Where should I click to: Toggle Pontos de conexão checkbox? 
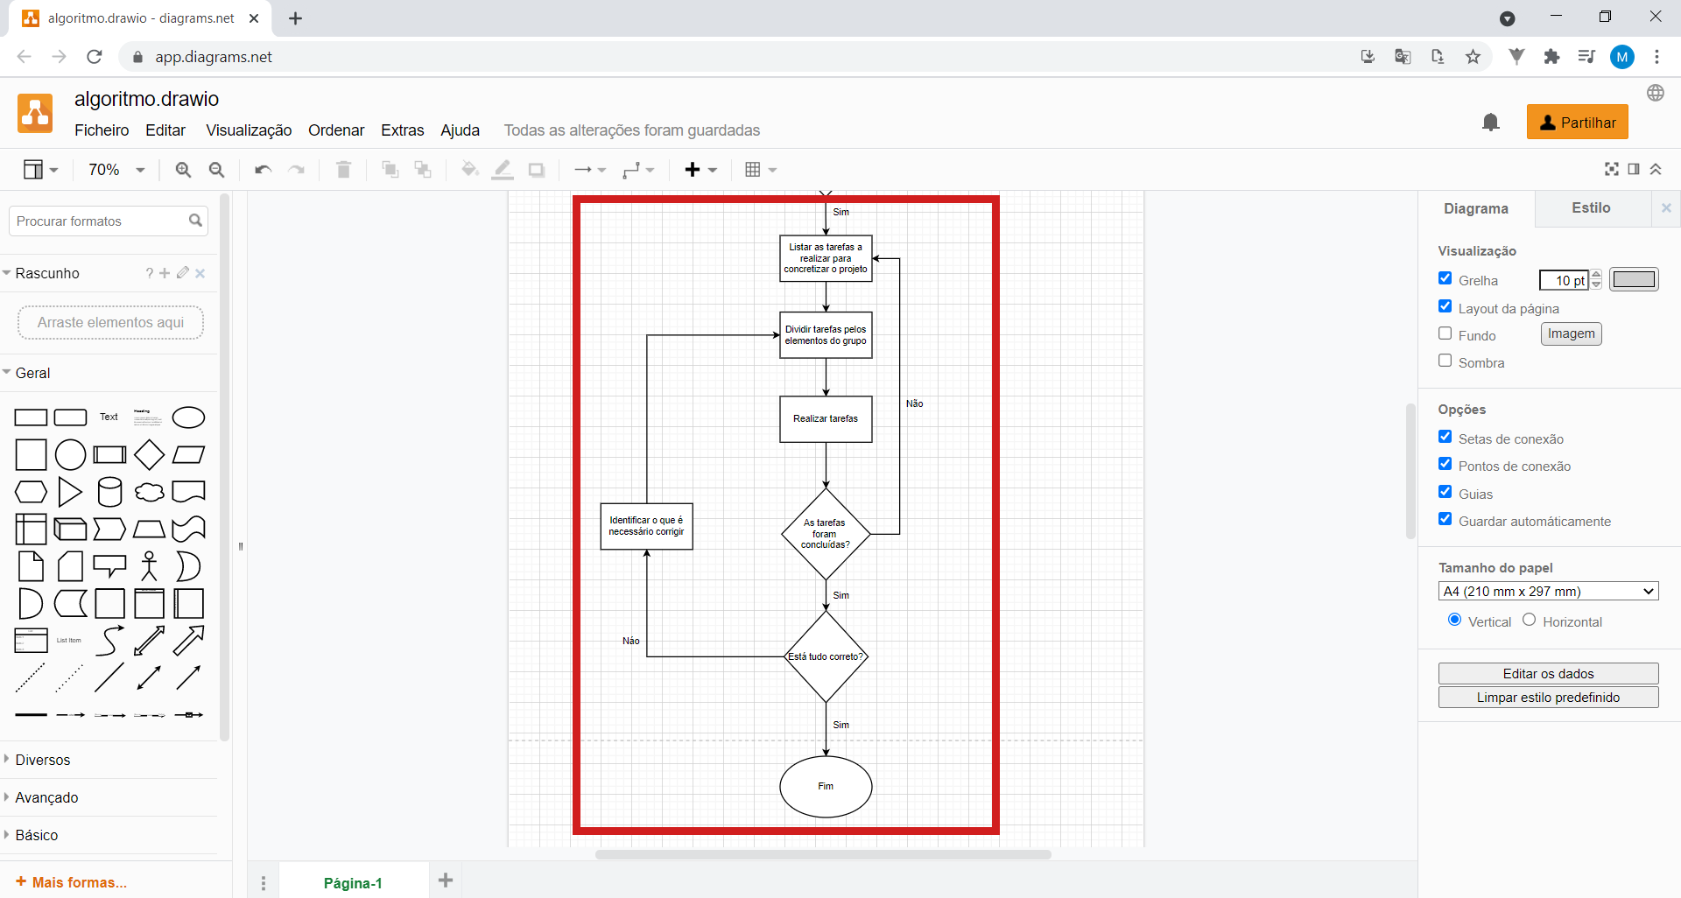point(1445,464)
